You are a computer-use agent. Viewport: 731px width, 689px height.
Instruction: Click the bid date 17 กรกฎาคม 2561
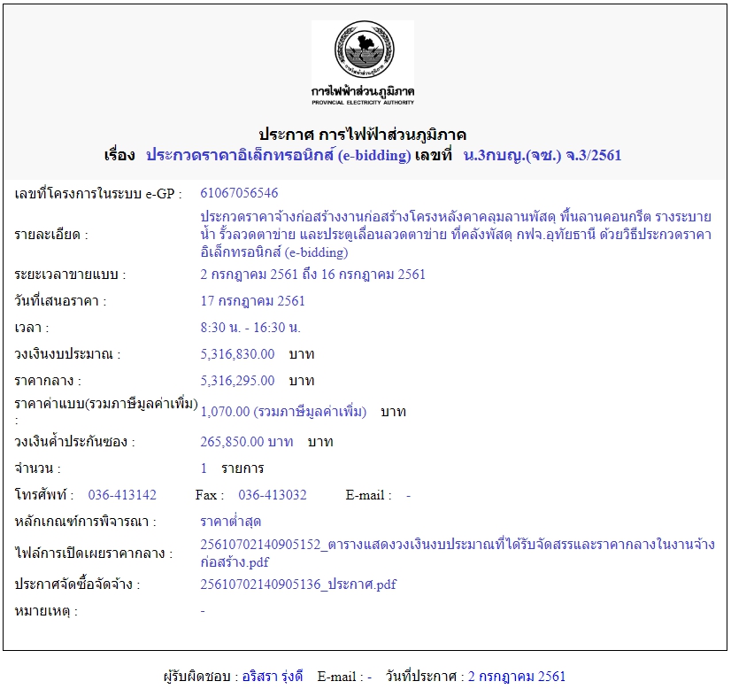point(253,301)
